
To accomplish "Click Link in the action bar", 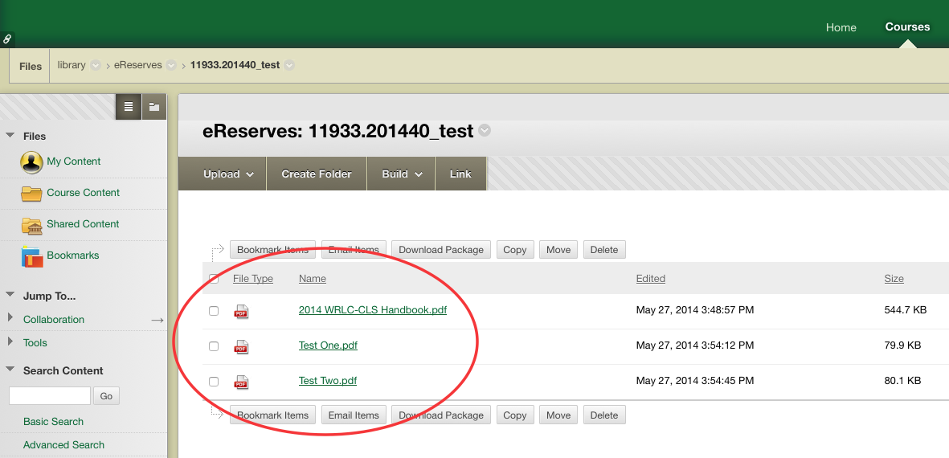I will [460, 174].
